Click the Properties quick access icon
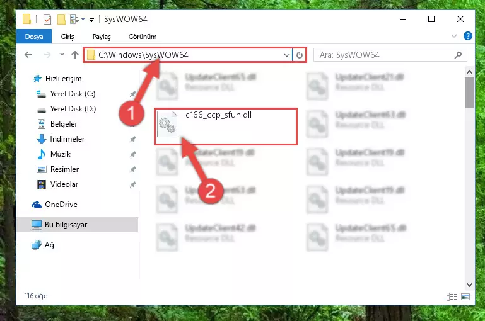485x321 pixels. [47, 20]
